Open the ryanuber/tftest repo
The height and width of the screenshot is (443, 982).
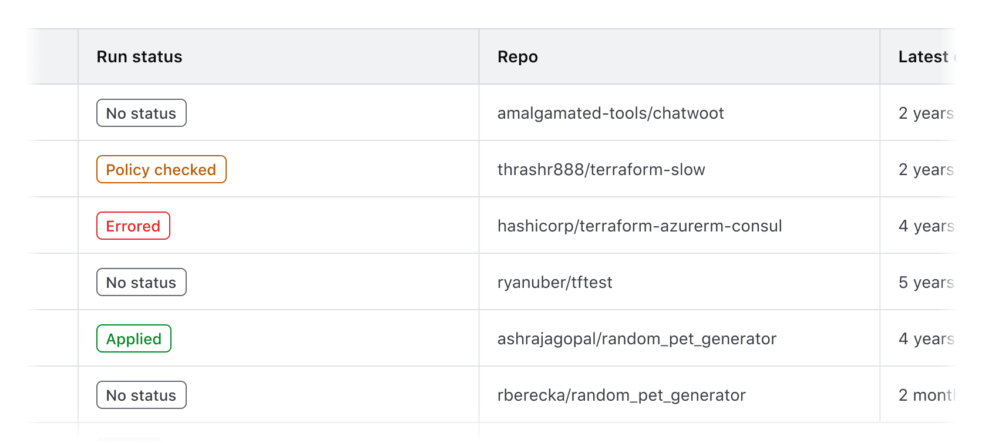[554, 283]
